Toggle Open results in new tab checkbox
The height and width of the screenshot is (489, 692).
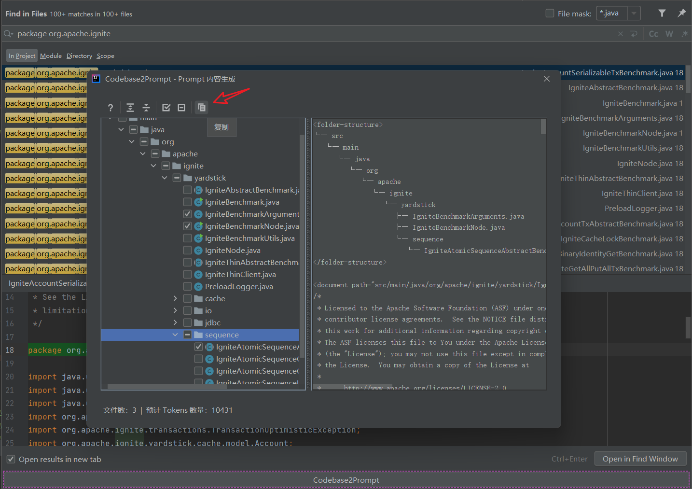11,459
